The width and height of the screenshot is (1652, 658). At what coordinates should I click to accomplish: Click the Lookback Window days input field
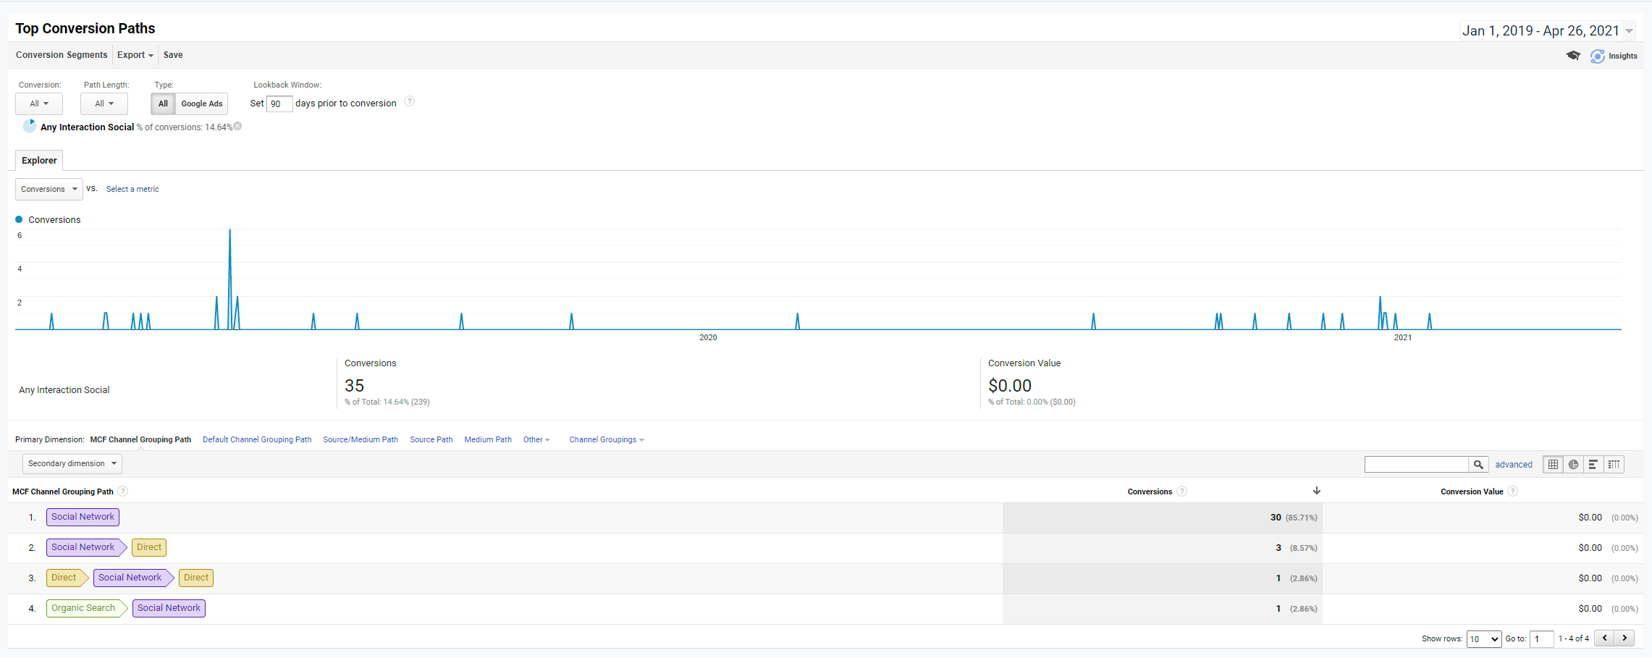pos(279,104)
